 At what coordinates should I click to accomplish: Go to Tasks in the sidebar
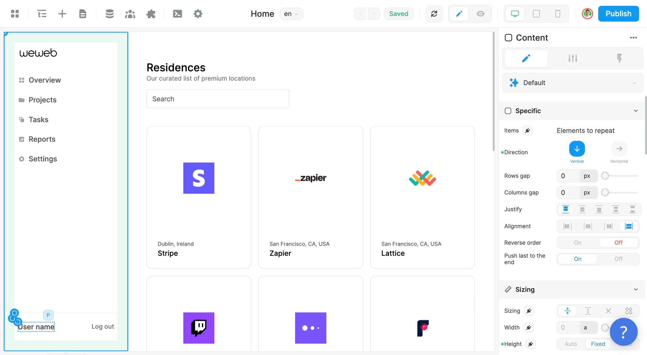pos(34,120)
